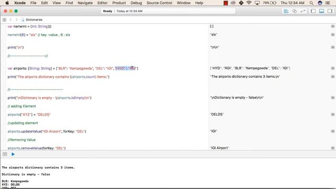
Task: Open Spotlight search
Action: [x=311, y=3]
